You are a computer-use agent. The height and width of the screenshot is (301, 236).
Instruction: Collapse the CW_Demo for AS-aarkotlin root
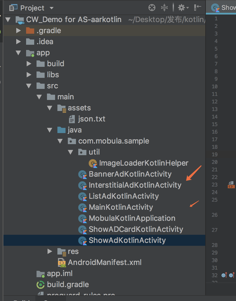8,19
